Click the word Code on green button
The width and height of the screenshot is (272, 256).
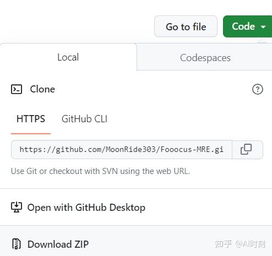(x=243, y=26)
